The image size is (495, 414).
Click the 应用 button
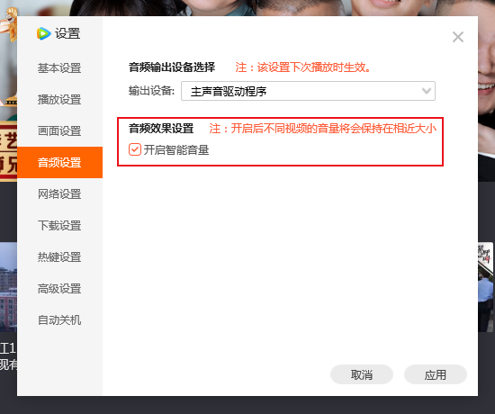tap(436, 374)
